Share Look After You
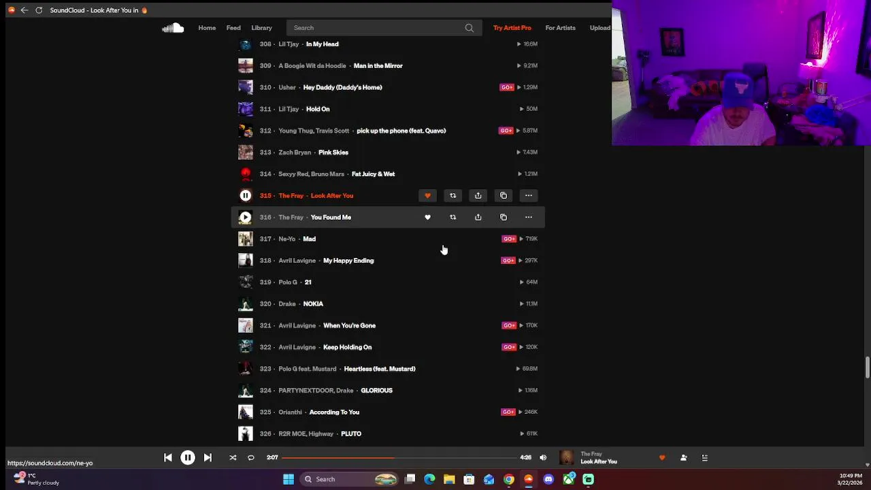871x490 pixels. [x=478, y=196]
